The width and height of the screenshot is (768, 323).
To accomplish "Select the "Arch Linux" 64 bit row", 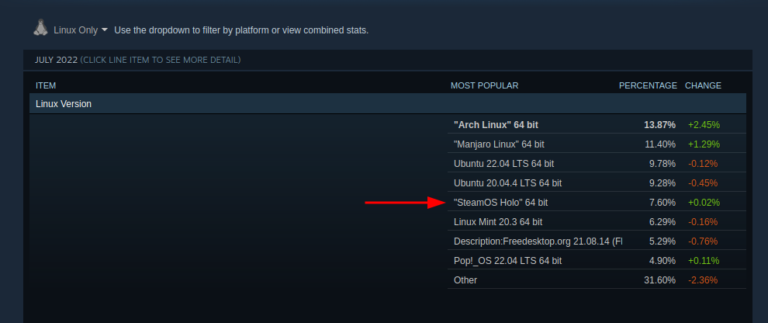I will point(597,125).
